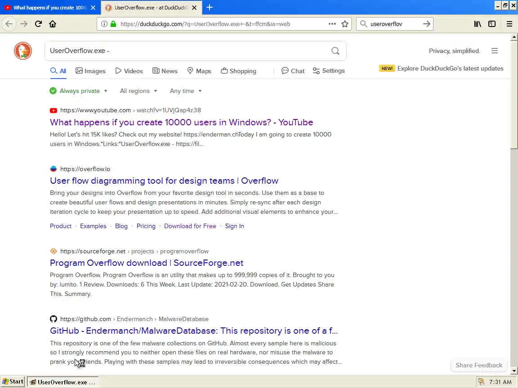Image resolution: width=518 pixels, height=388 pixels.
Task: Click the Share Feedback button
Action: (x=479, y=365)
